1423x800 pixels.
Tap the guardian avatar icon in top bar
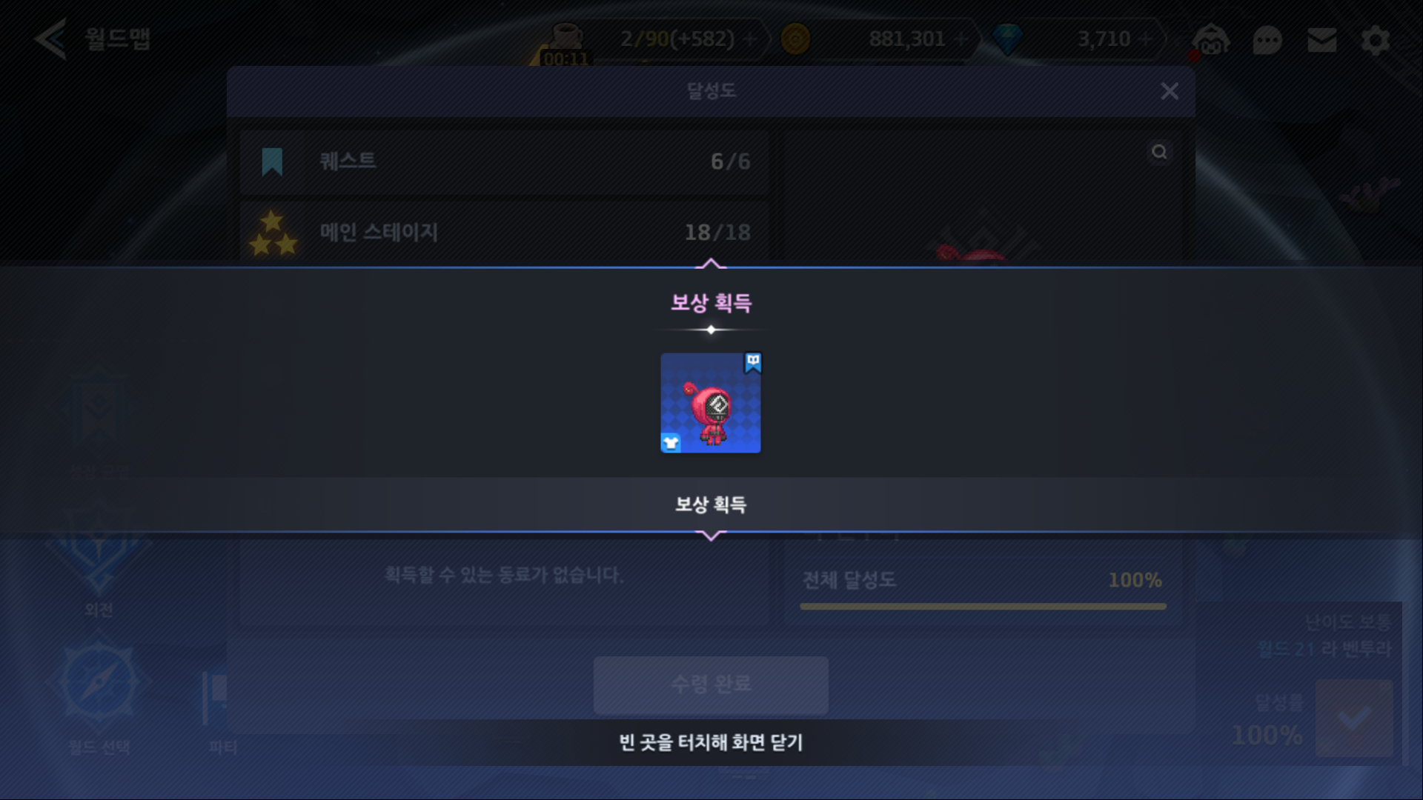pyautogui.click(x=1211, y=40)
